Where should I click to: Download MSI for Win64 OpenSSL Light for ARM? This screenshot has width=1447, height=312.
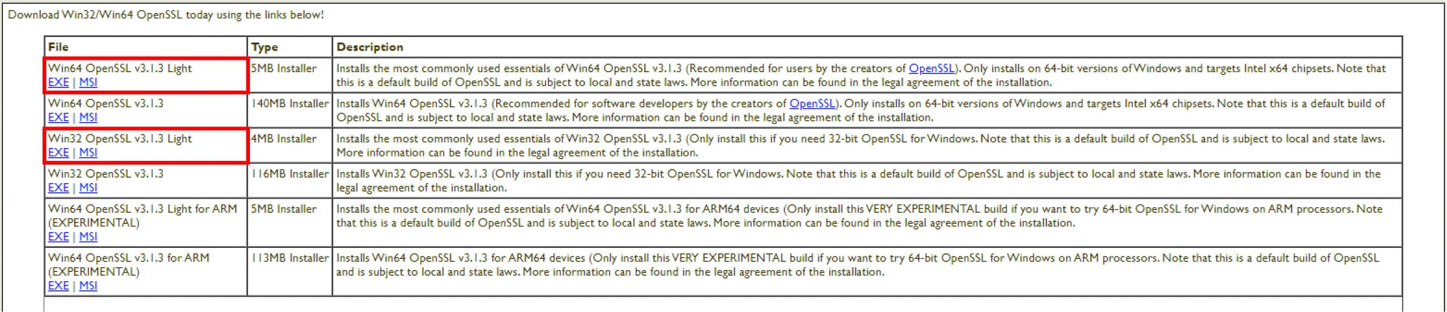click(x=88, y=236)
